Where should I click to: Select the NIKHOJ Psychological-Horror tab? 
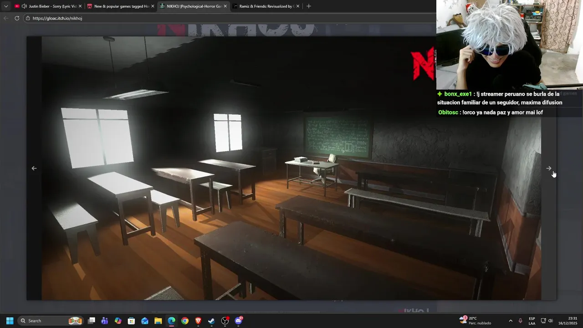(x=194, y=6)
